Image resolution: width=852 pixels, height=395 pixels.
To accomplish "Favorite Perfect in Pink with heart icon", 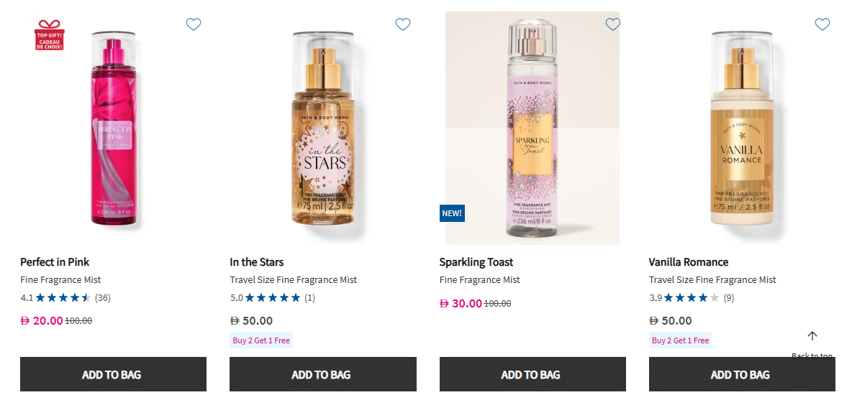I will pos(194,24).
